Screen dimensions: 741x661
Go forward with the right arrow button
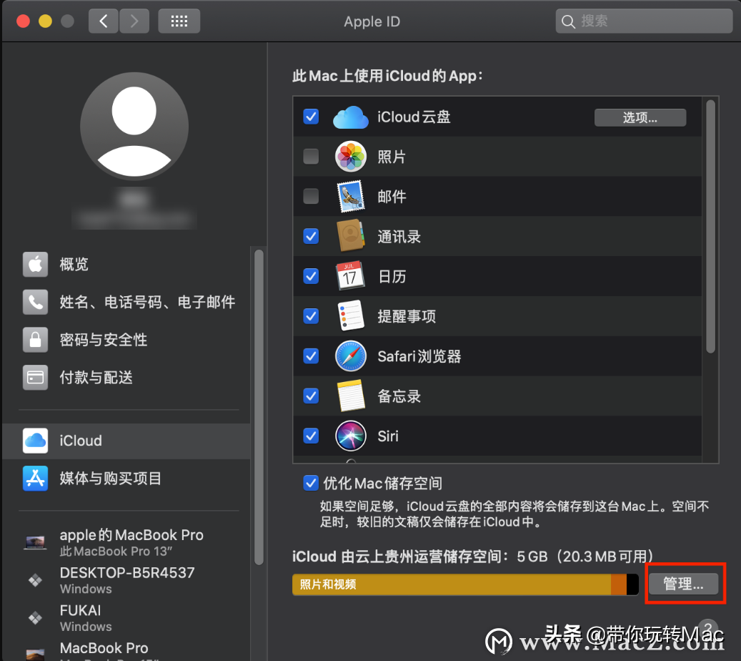[134, 21]
